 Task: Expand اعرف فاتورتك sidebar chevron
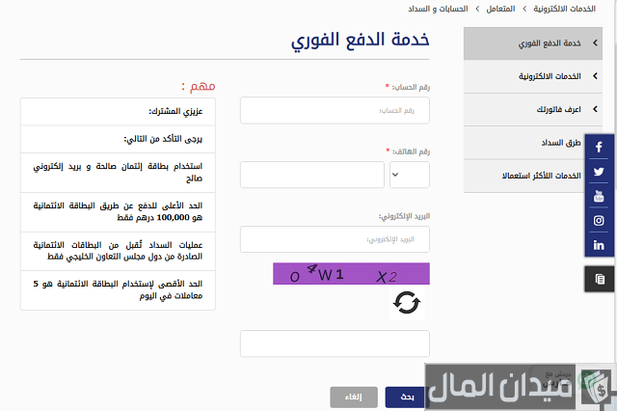(x=595, y=109)
